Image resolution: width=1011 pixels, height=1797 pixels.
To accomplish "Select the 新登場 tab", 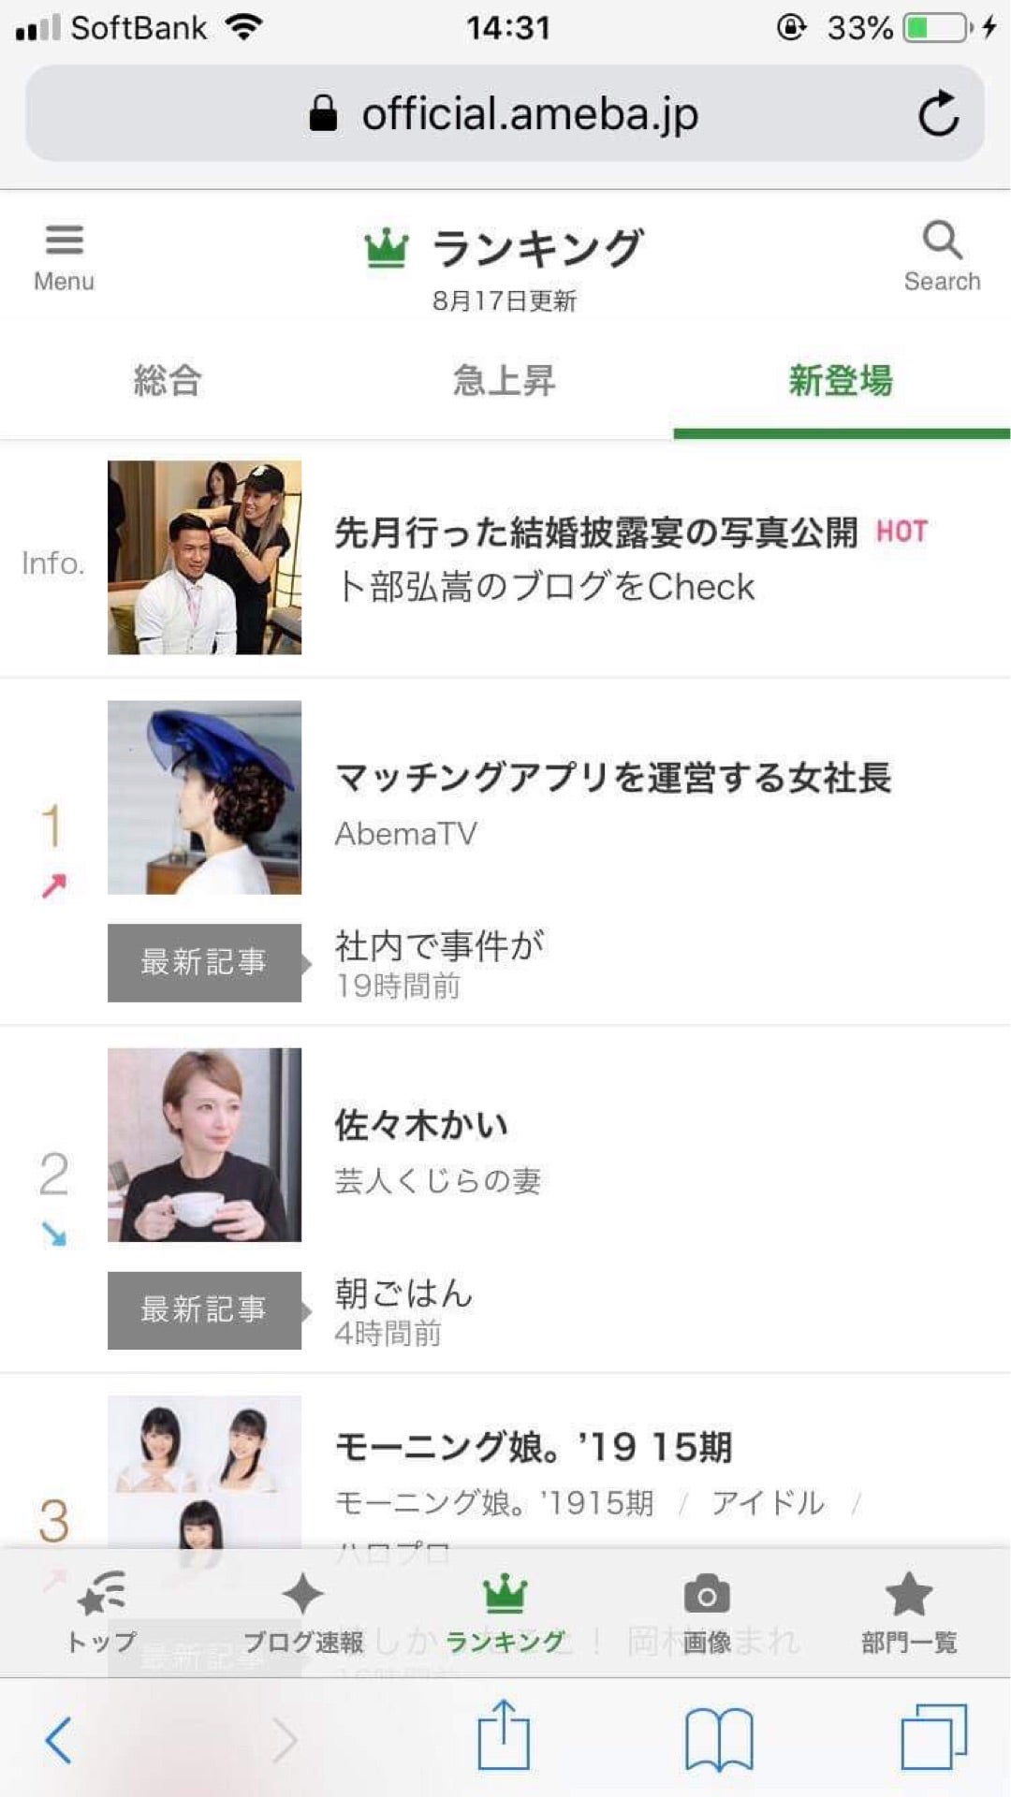I will [x=841, y=381].
